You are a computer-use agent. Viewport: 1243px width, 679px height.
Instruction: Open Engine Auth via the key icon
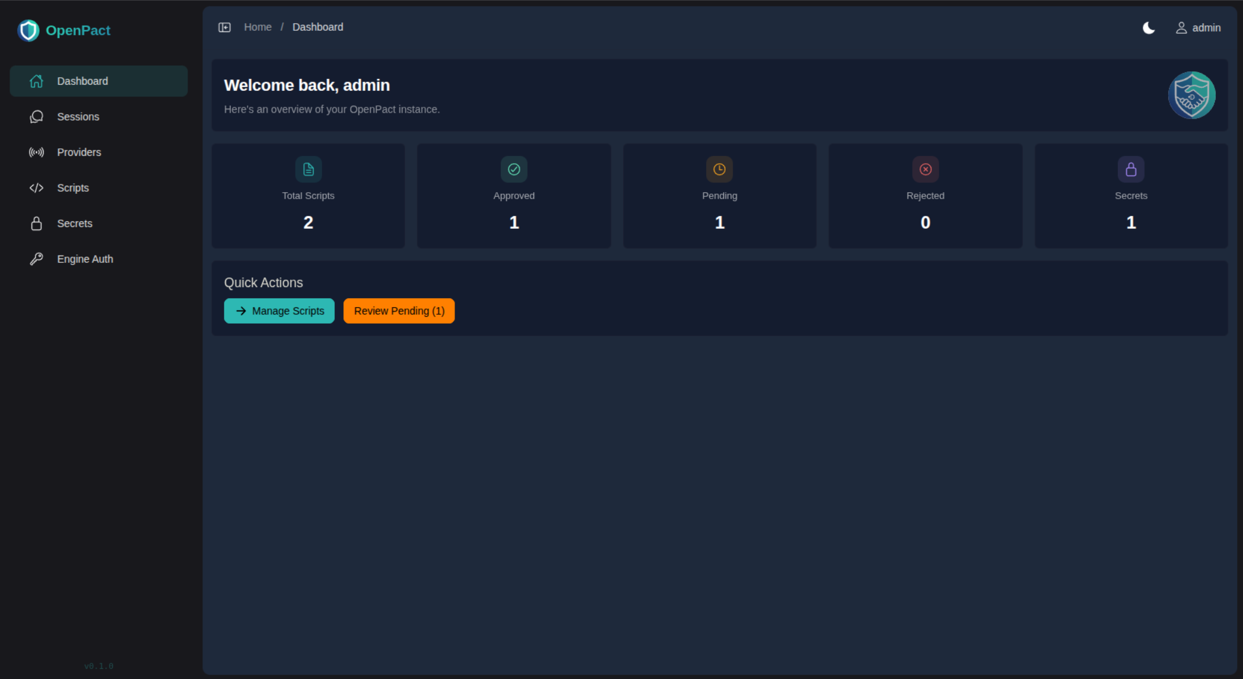point(36,259)
